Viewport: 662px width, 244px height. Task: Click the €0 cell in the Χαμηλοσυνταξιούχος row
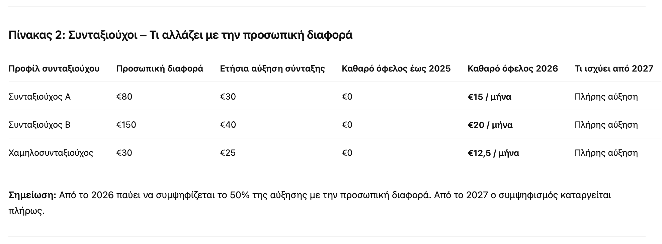347,153
